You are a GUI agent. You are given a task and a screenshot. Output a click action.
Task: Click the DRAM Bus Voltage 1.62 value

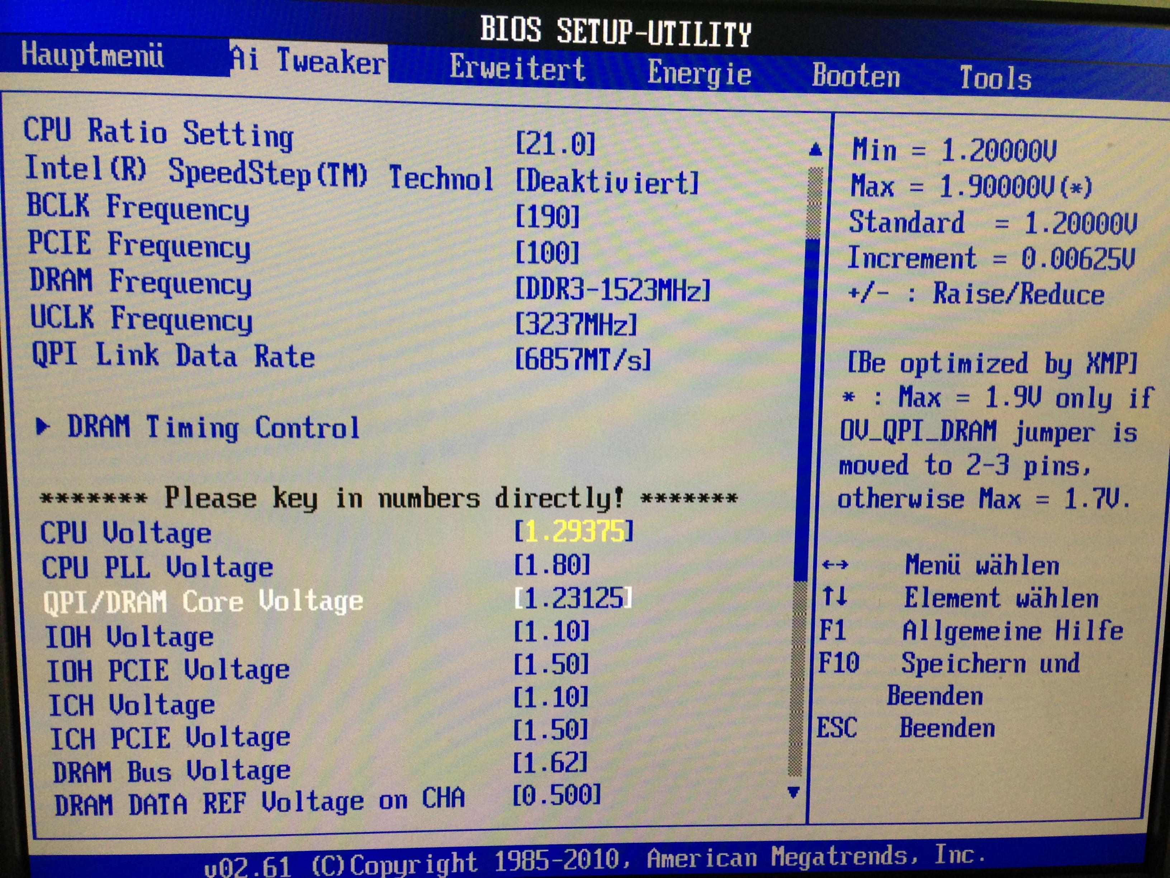(x=550, y=762)
